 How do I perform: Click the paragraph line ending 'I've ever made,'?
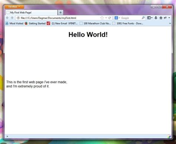click(x=37, y=82)
